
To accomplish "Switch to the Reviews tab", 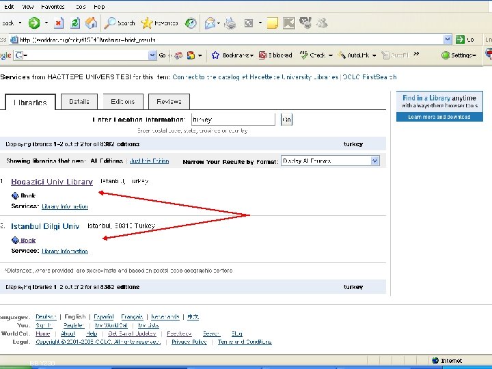I will 169,102.
